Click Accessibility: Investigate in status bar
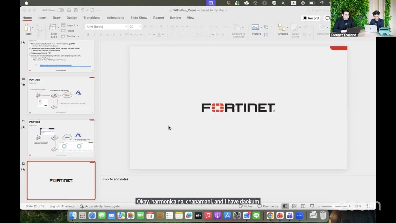 [x=100, y=206]
